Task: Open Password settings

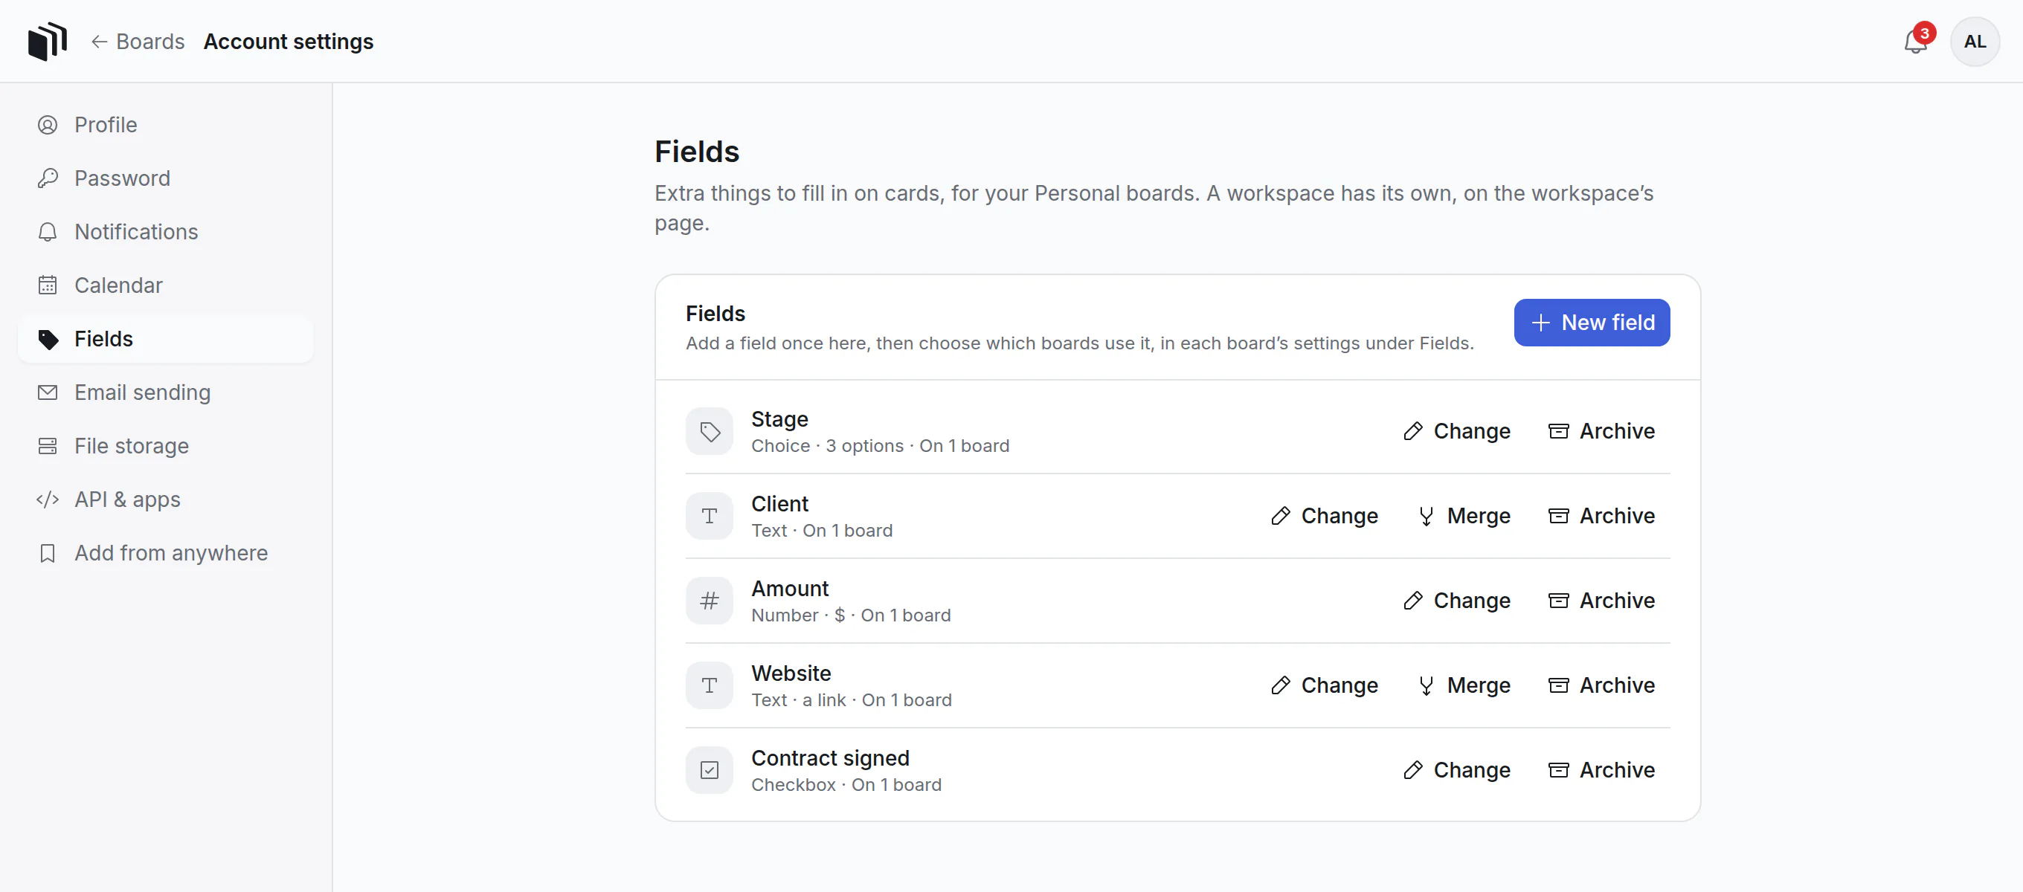Action: [x=166, y=178]
